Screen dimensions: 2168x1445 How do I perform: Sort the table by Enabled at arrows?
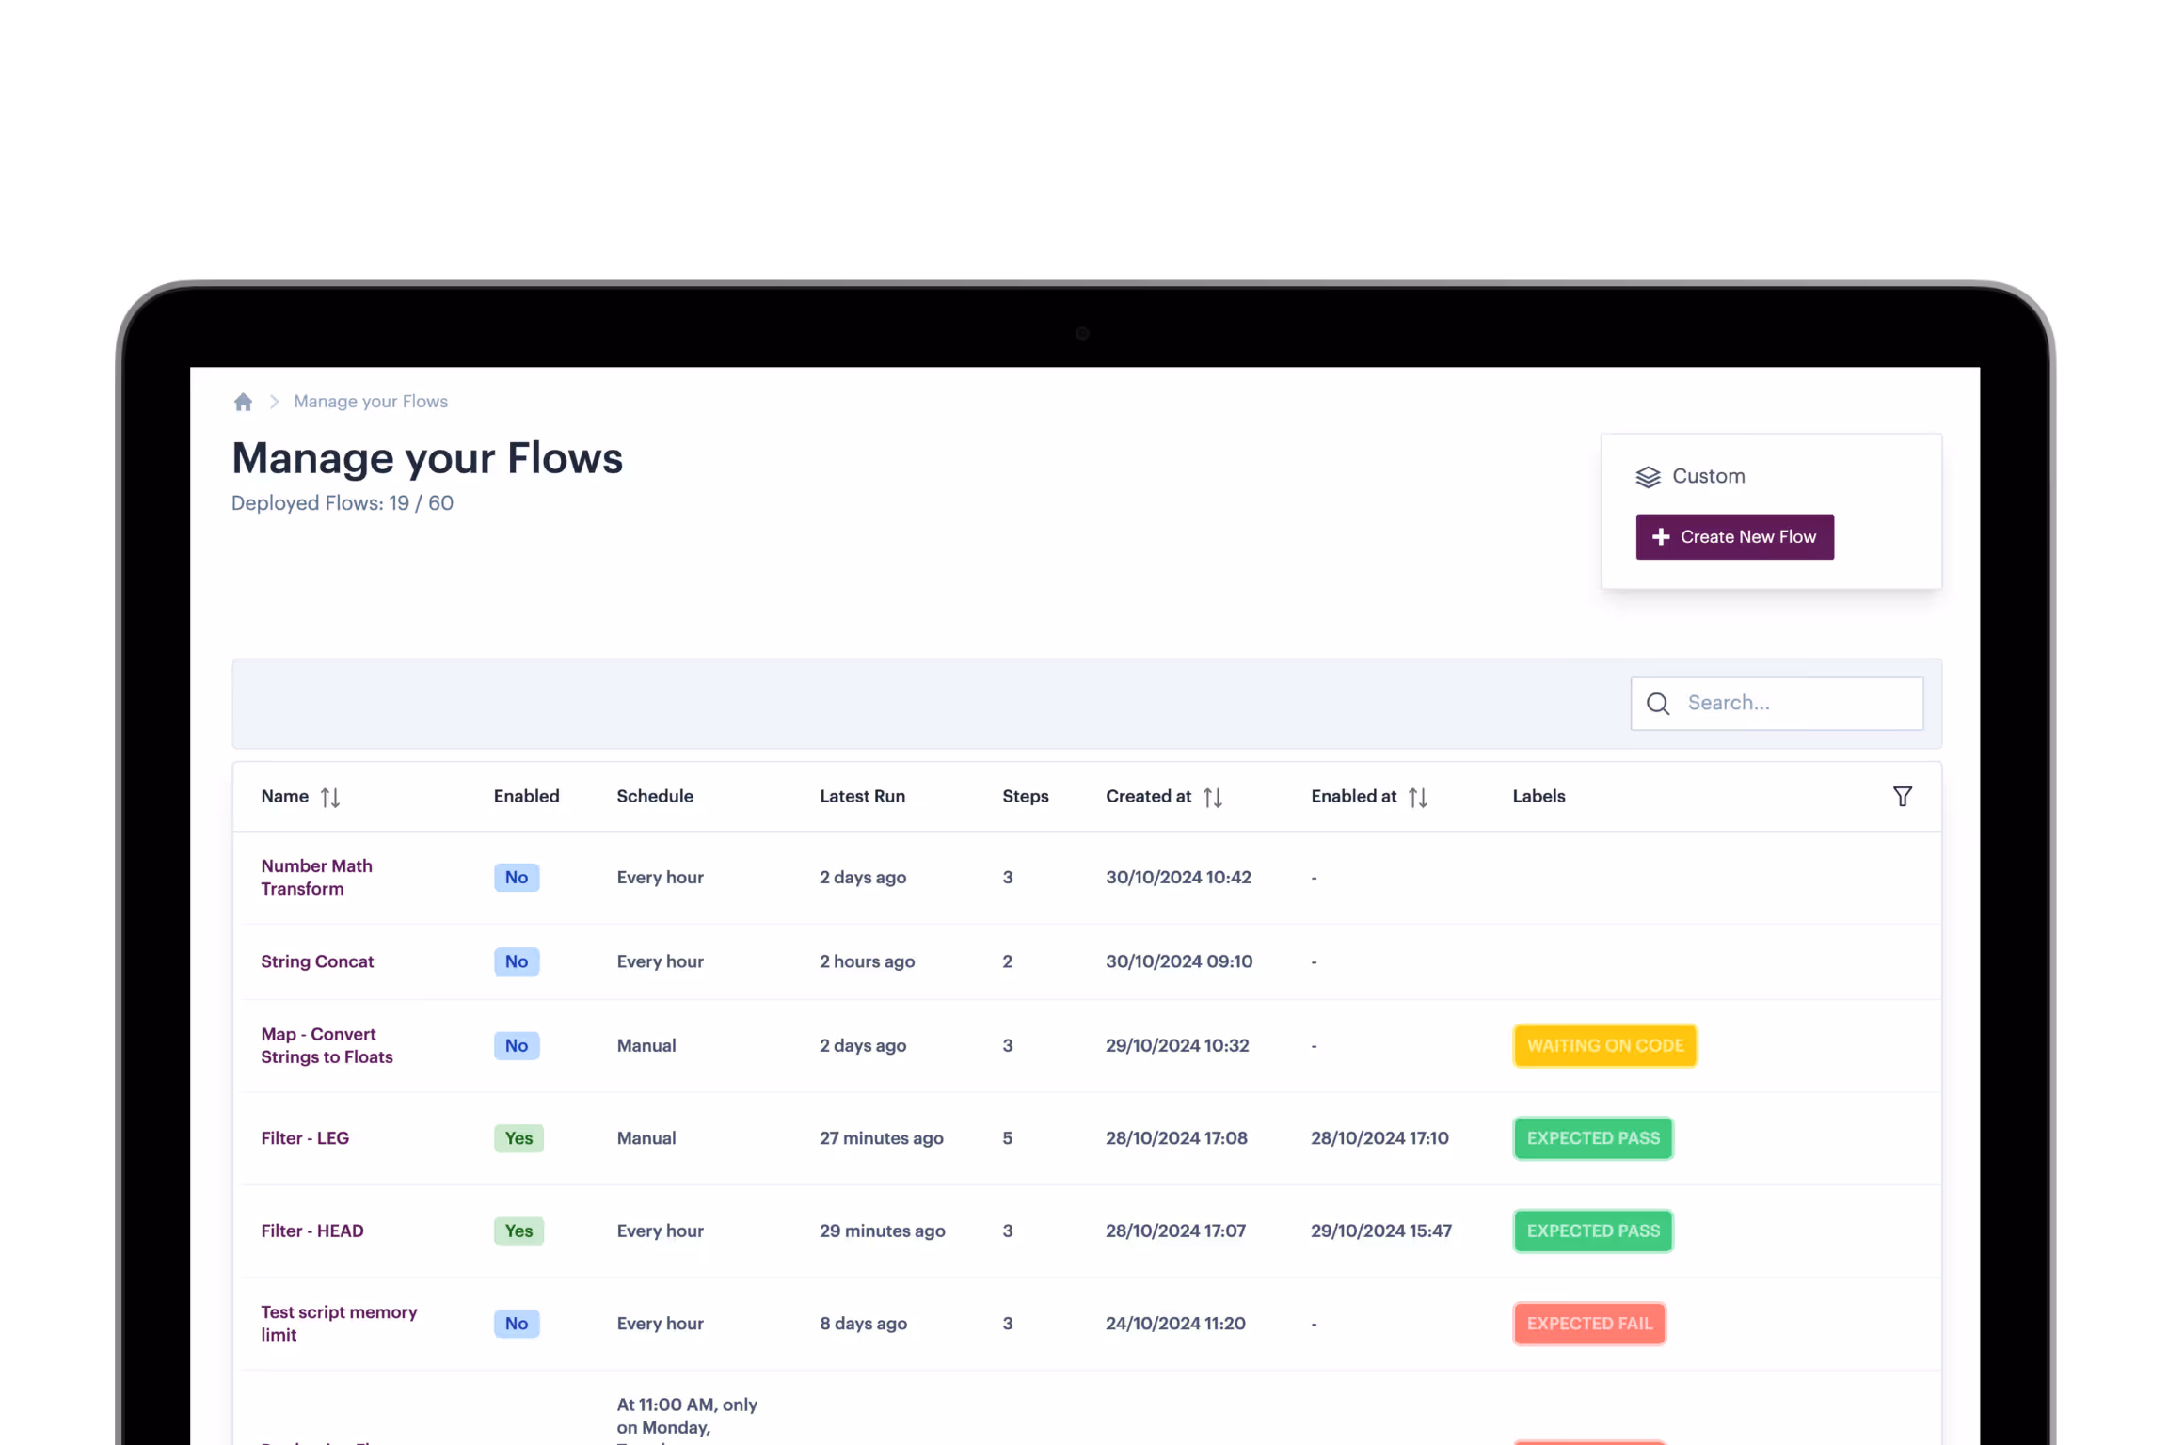coord(1417,798)
